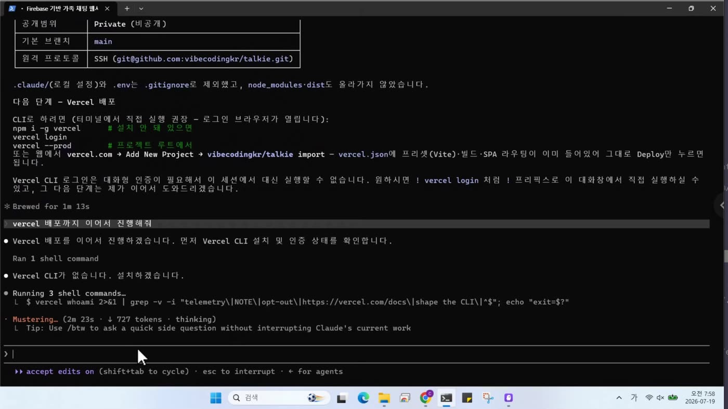Click 'accept edits on' mode indicator
Image resolution: width=728 pixels, height=409 pixels.
click(60, 372)
